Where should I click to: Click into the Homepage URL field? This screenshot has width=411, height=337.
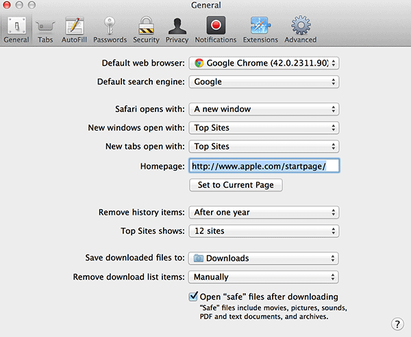[264, 165]
